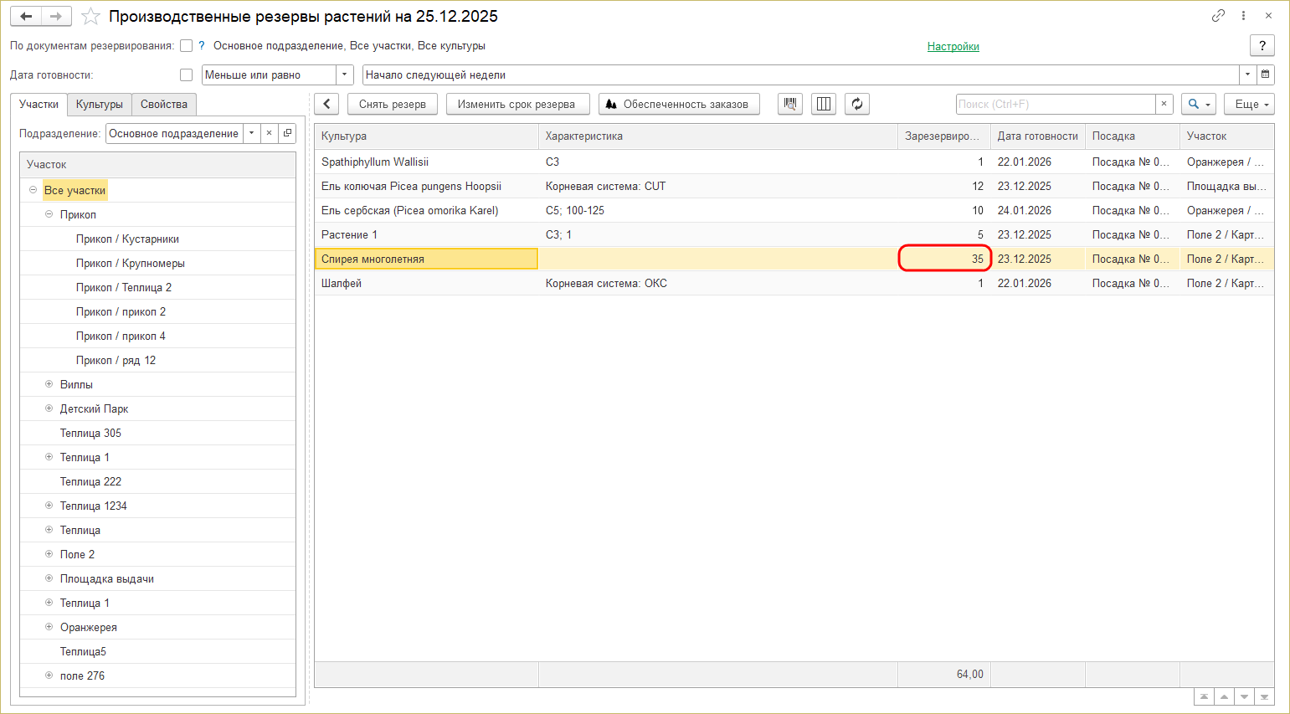Image resolution: width=1290 pixels, height=714 pixels.
Task: Select Теплица5 in the tree
Action: (x=83, y=651)
